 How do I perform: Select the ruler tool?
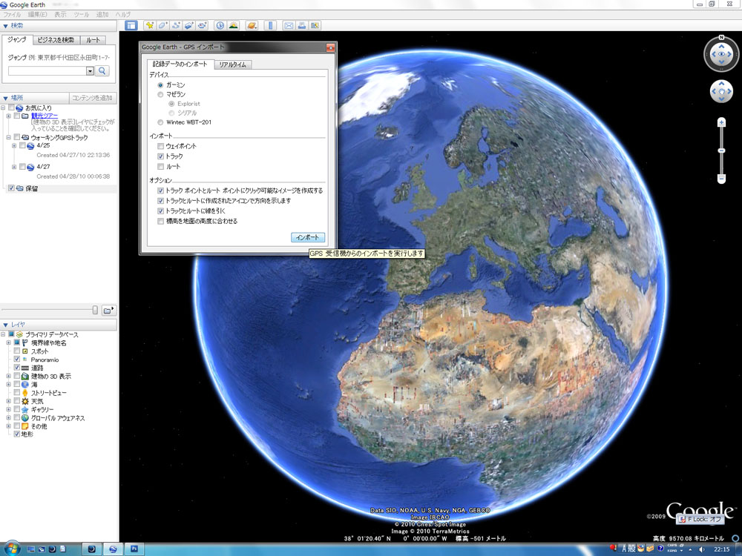(x=270, y=25)
